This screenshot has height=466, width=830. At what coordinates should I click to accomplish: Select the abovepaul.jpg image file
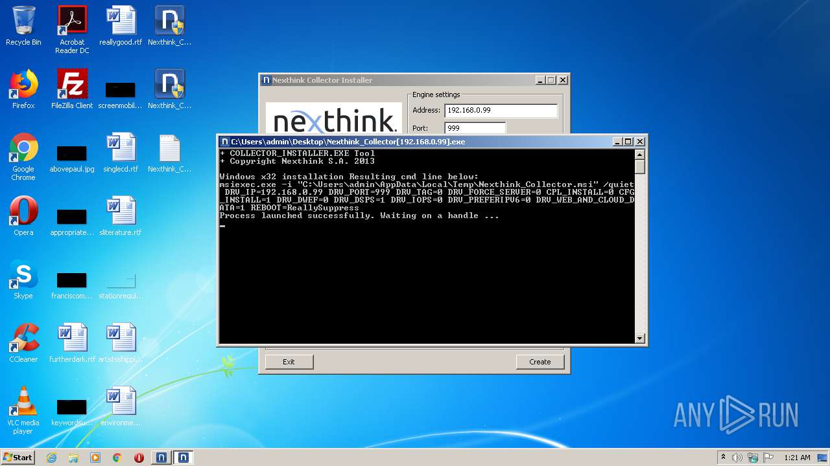click(72, 157)
